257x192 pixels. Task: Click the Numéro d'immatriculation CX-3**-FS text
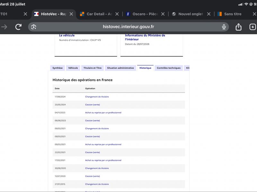click(80, 40)
